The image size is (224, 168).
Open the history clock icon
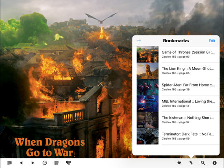coord(45,163)
